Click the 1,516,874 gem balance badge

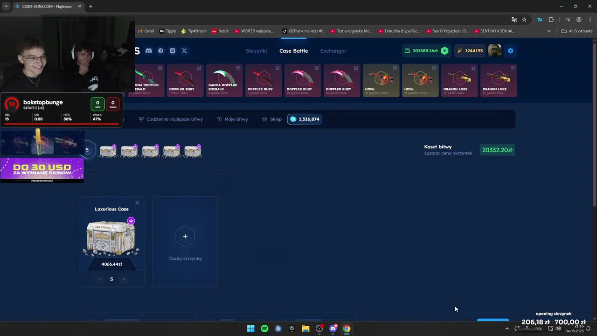tap(305, 119)
